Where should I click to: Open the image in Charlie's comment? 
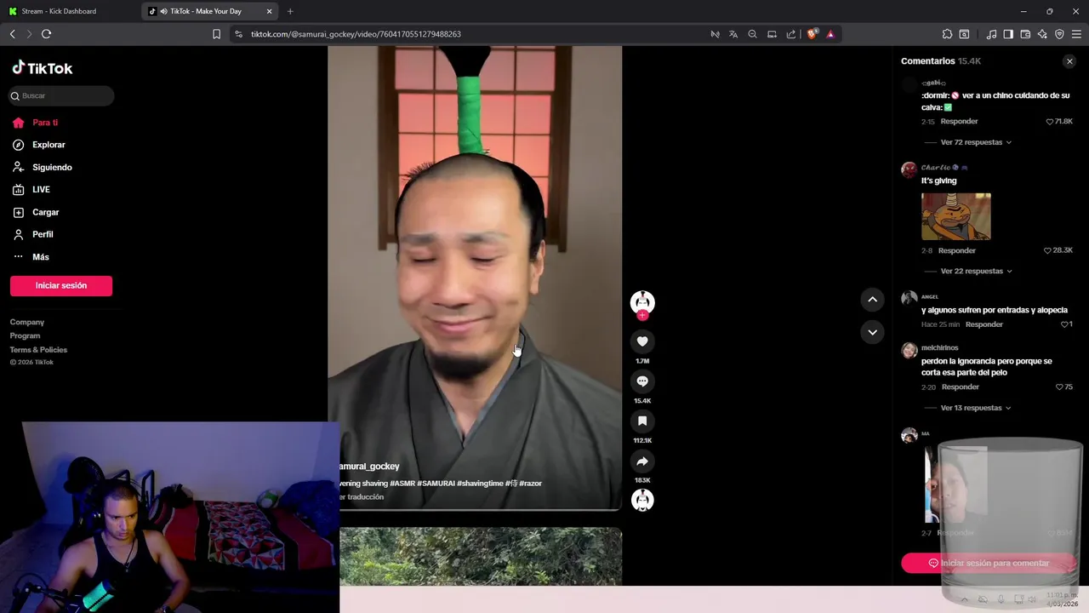(955, 216)
